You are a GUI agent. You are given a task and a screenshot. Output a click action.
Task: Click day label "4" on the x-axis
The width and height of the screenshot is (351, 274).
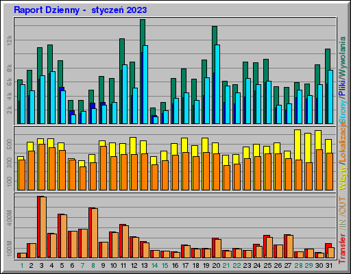pos(51,266)
